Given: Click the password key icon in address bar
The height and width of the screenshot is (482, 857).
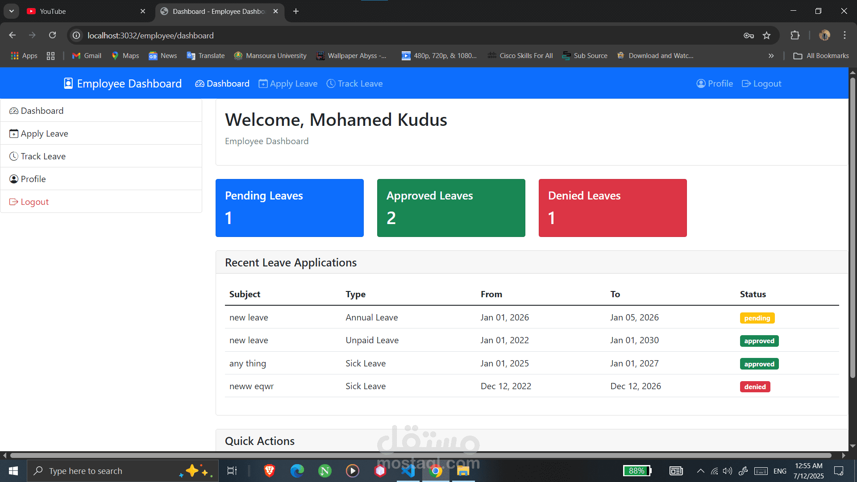Looking at the screenshot, I should (x=749, y=35).
